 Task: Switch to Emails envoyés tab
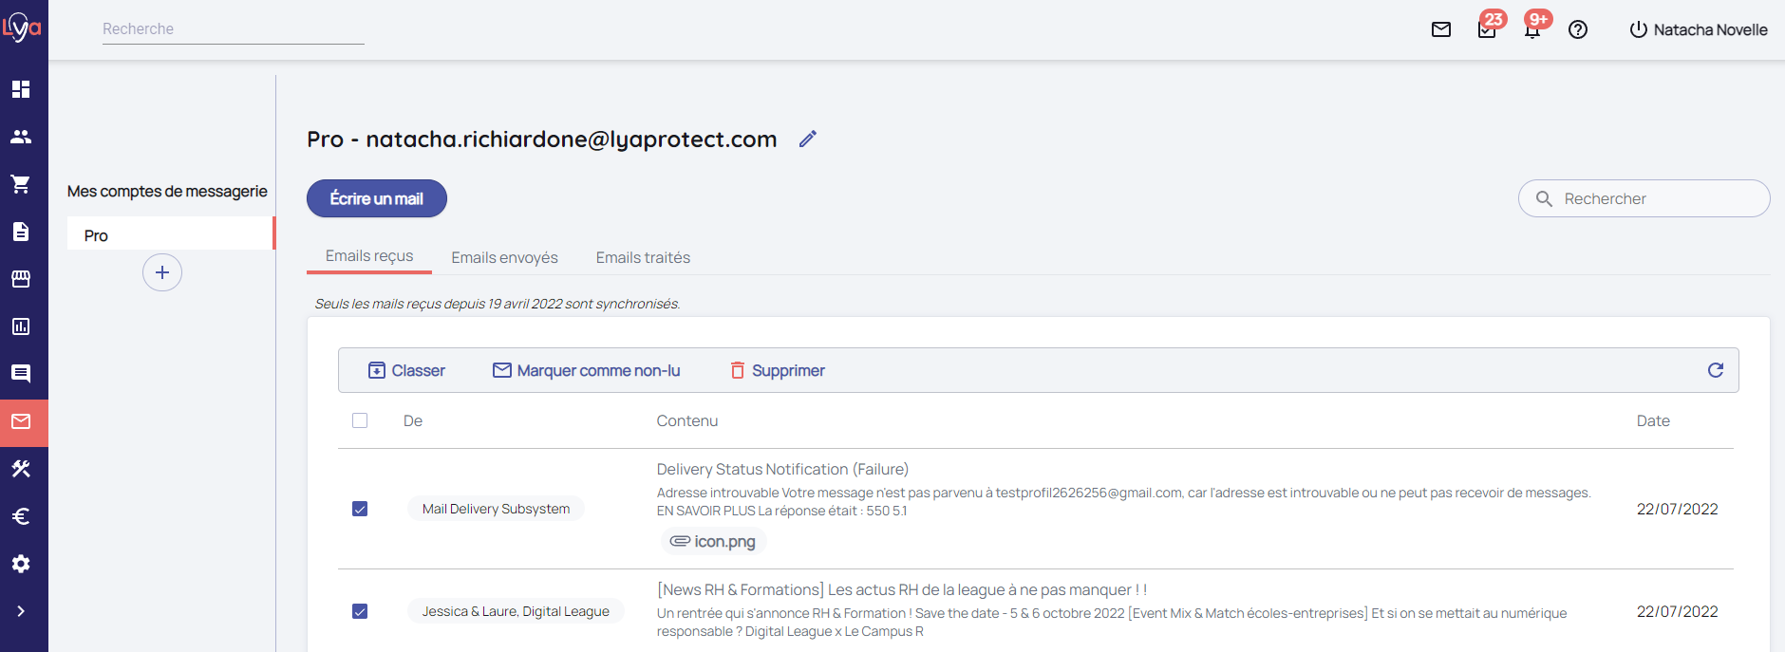click(504, 257)
